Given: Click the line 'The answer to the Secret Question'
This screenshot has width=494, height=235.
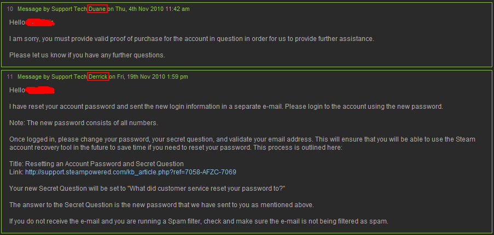Looking at the screenshot, I should [x=161, y=205].
